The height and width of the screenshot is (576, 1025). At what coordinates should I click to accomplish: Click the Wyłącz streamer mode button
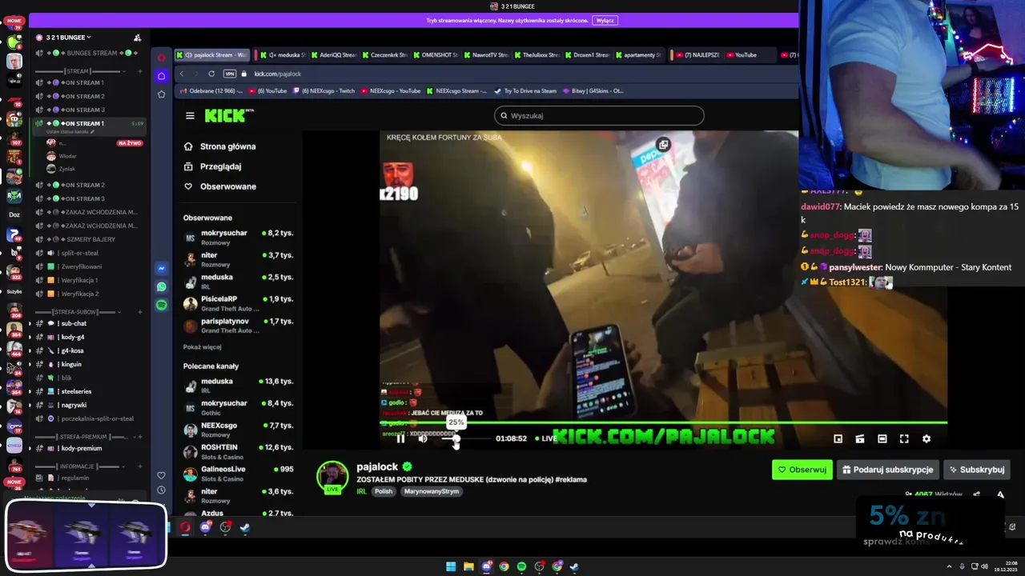pyautogui.click(x=605, y=20)
